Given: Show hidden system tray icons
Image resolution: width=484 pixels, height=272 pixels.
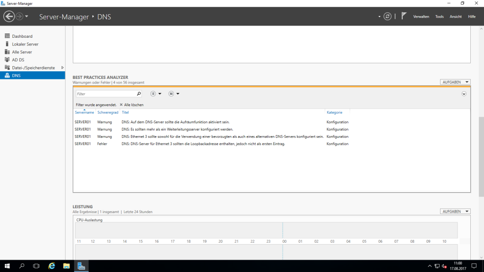Looking at the screenshot, I should (x=430, y=266).
